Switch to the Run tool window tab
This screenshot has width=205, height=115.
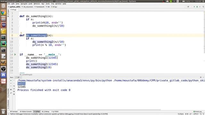pyautogui.click(x=37, y=111)
